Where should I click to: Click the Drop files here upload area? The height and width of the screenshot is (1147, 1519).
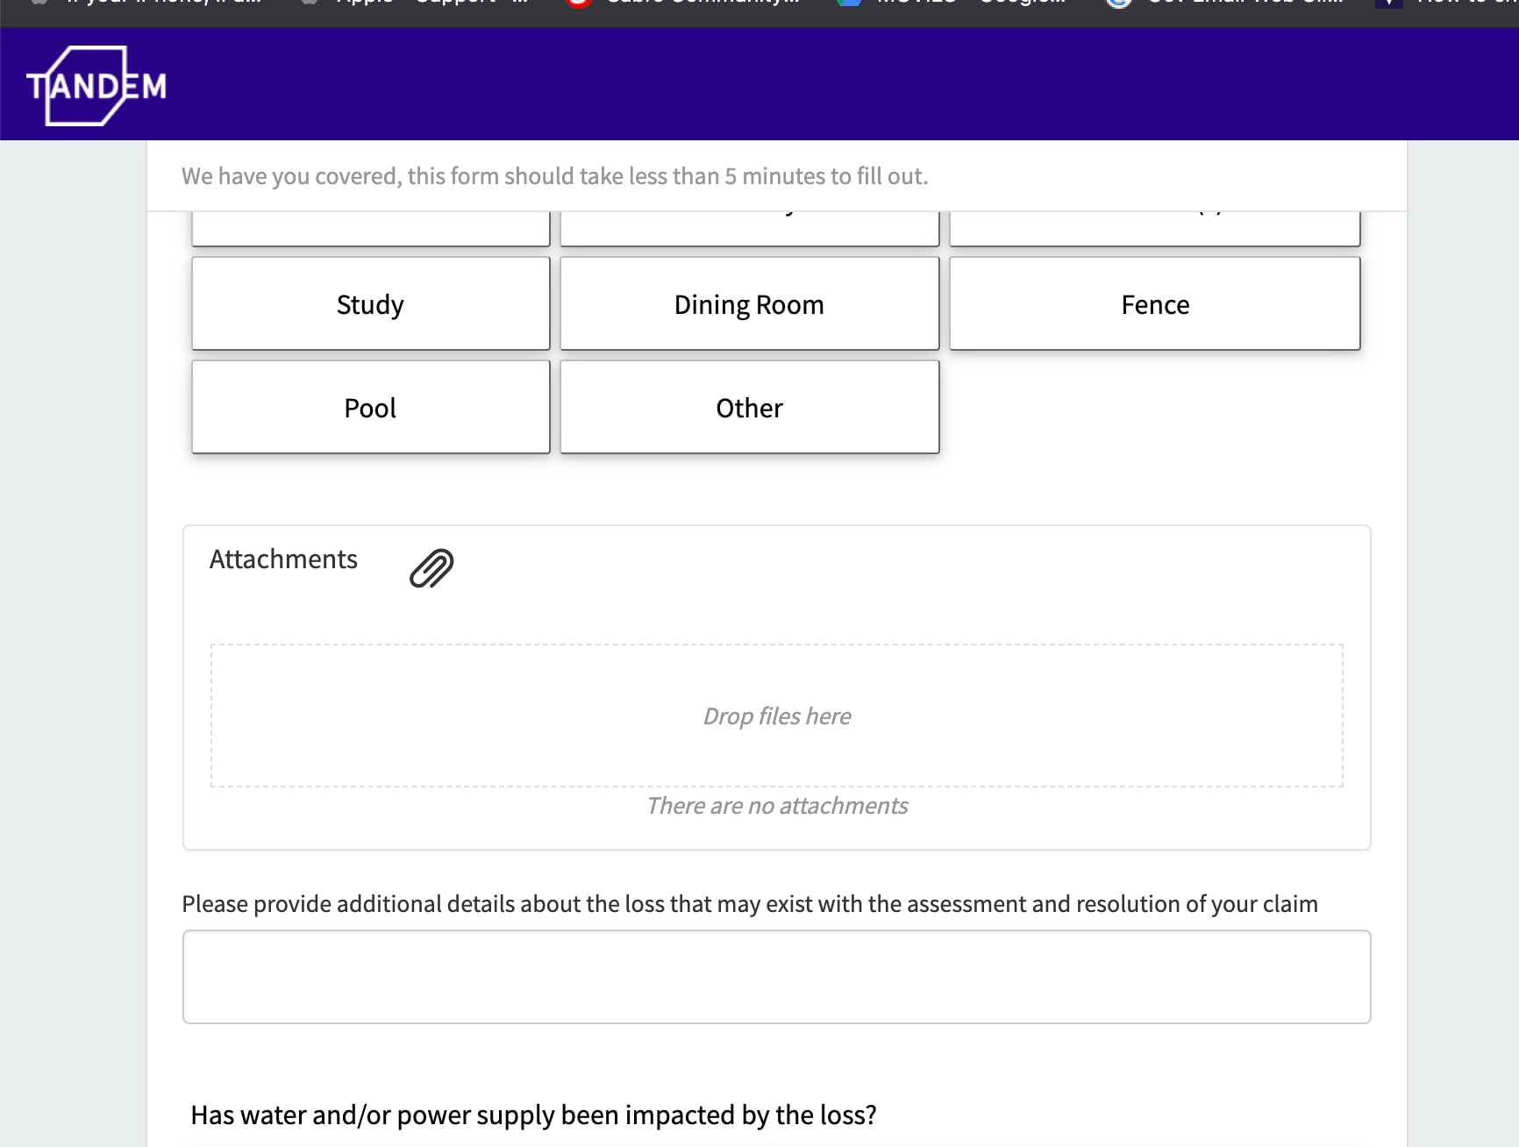pos(776,716)
